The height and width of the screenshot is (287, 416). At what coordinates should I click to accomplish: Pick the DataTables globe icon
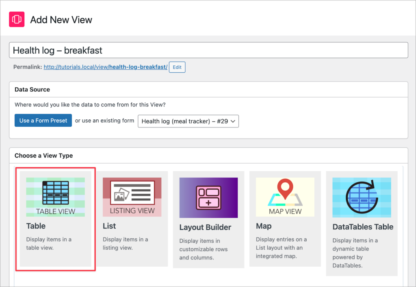tap(362, 197)
